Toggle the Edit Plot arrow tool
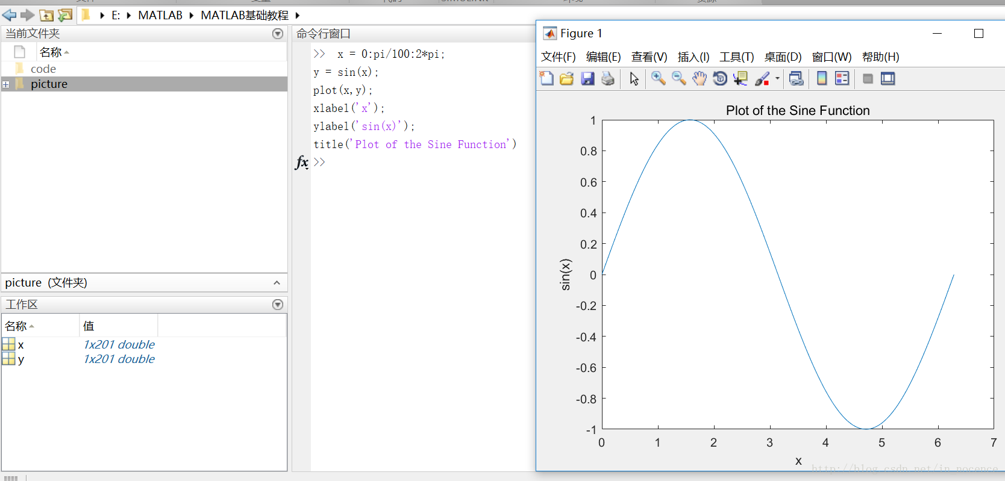The image size is (1005, 481). [x=634, y=78]
